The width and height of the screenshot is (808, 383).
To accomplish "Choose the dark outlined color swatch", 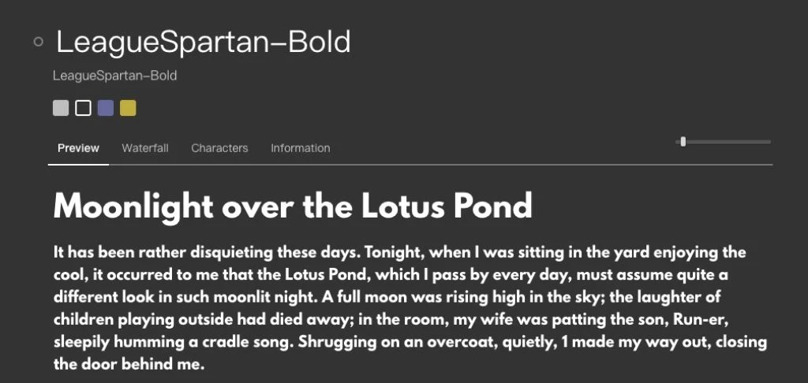I will [83, 108].
